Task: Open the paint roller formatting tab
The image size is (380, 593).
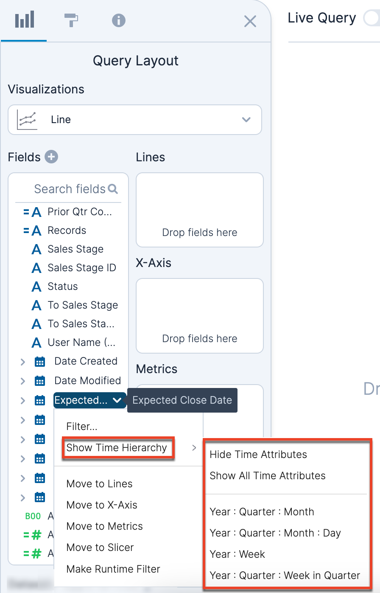Action: point(71,20)
